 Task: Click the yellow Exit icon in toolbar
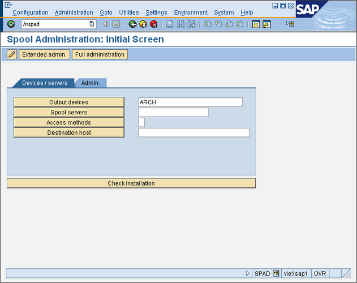(x=143, y=24)
